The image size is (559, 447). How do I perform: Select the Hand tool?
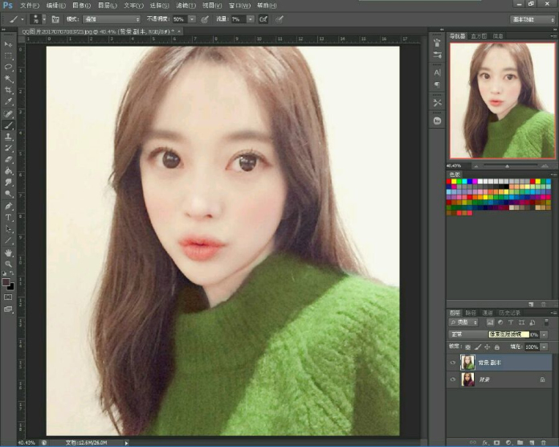pos(9,252)
